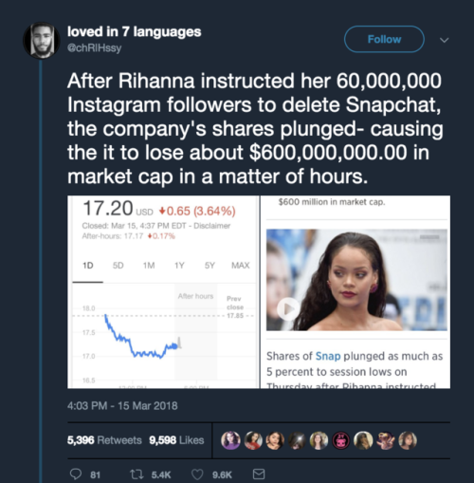The width and height of the screenshot is (474, 483).
Task: Open the tweet timestamp 4:03 PM - 15 Mar 2018
Action: pyautogui.click(x=122, y=405)
